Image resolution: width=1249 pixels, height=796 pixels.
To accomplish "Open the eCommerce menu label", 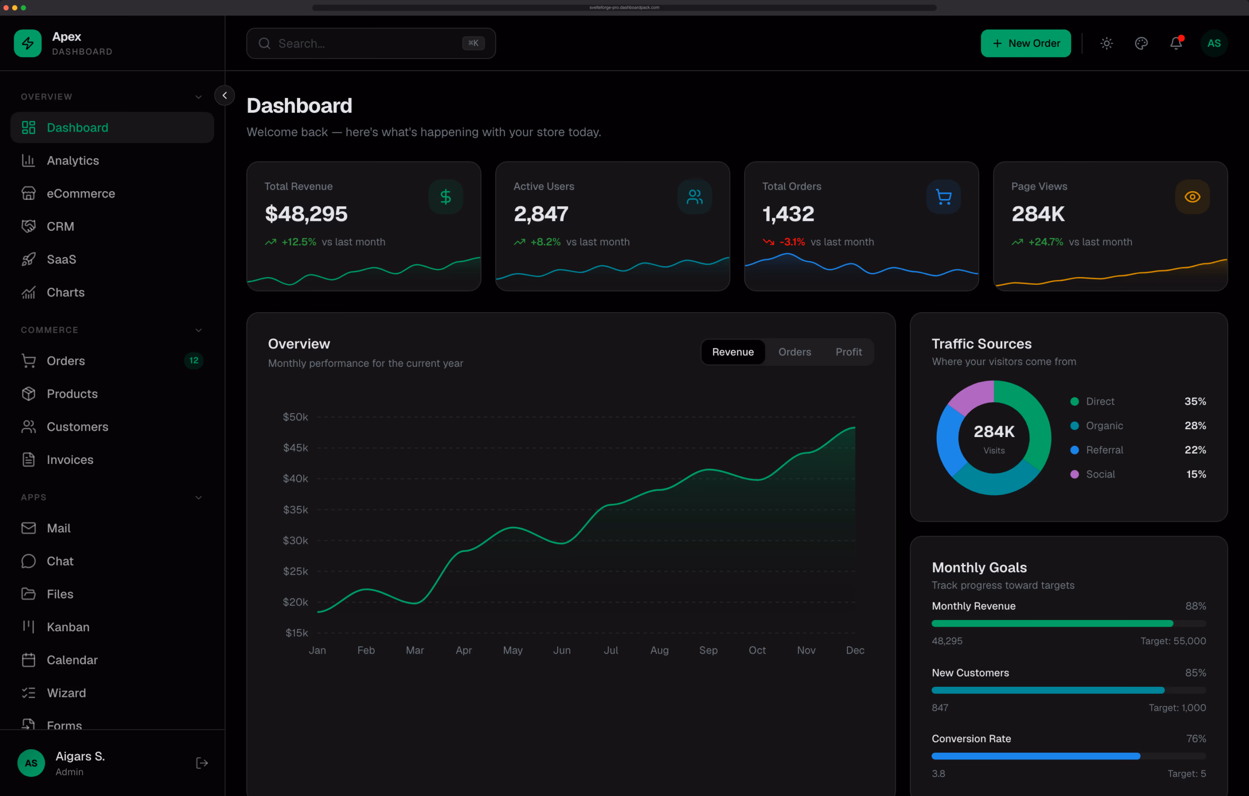I will coord(81,194).
